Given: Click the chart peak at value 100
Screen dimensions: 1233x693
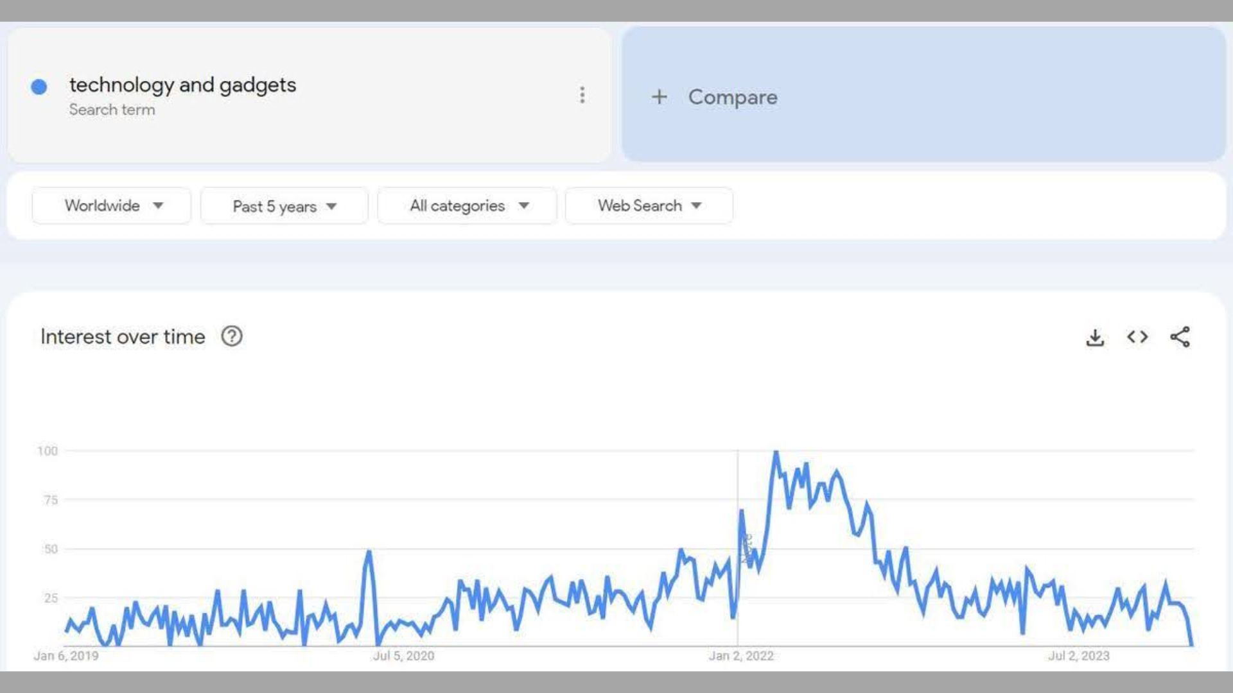Looking at the screenshot, I should pos(776,452).
